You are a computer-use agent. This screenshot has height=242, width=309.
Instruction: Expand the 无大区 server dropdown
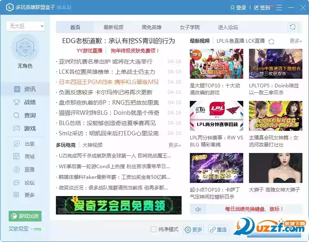click(25, 26)
